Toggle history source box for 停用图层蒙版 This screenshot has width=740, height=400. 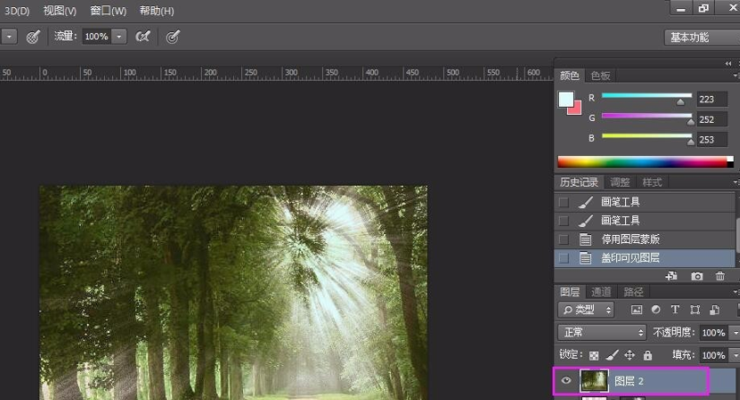coord(563,239)
